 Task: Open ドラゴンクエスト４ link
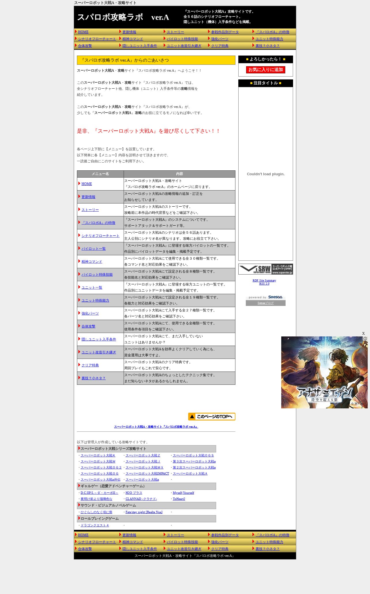pyautogui.click(x=95, y=525)
